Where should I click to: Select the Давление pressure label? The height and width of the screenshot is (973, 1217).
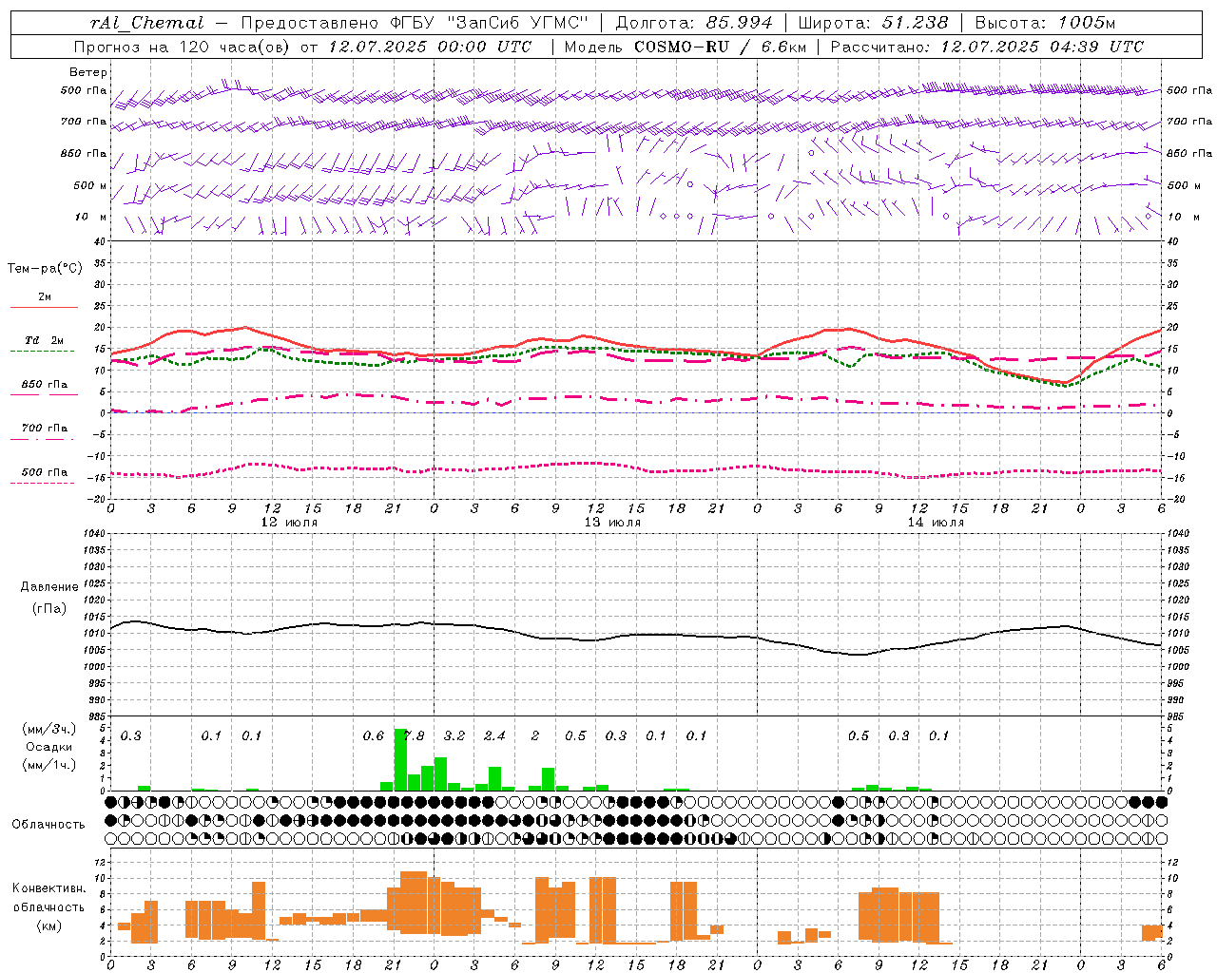pyautogui.click(x=49, y=587)
